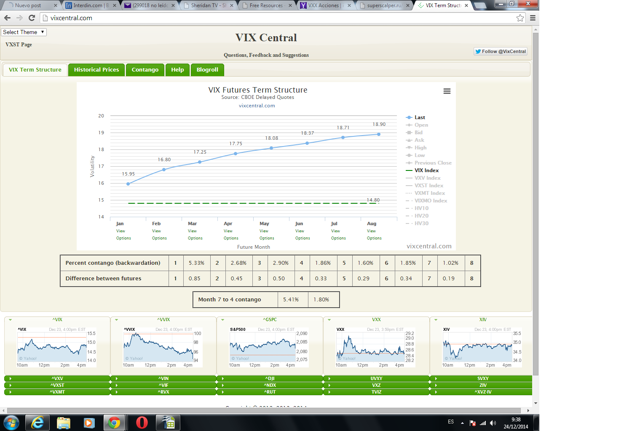Open the Blogroll tab

[x=207, y=70]
